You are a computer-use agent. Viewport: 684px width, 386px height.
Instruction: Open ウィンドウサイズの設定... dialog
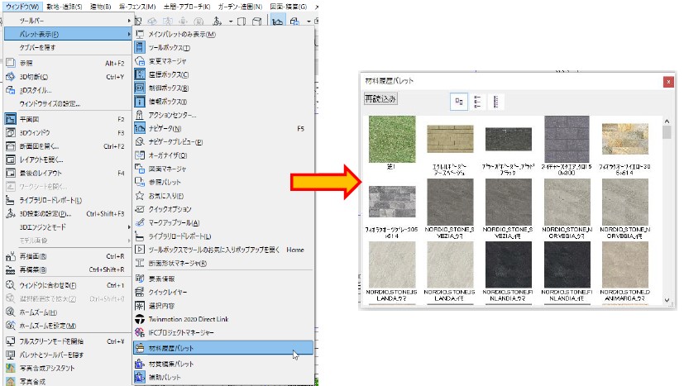tap(68, 104)
